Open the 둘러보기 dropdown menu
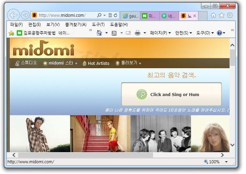The image size is (246, 174). [x=128, y=63]
